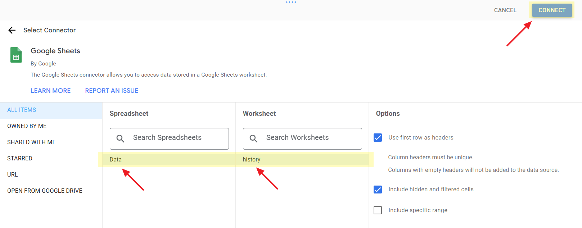Image resolution: width=582 pixels, height=228 pixels.
Task: Click REPORT AN ISSUE link
Action: (112, 91)
